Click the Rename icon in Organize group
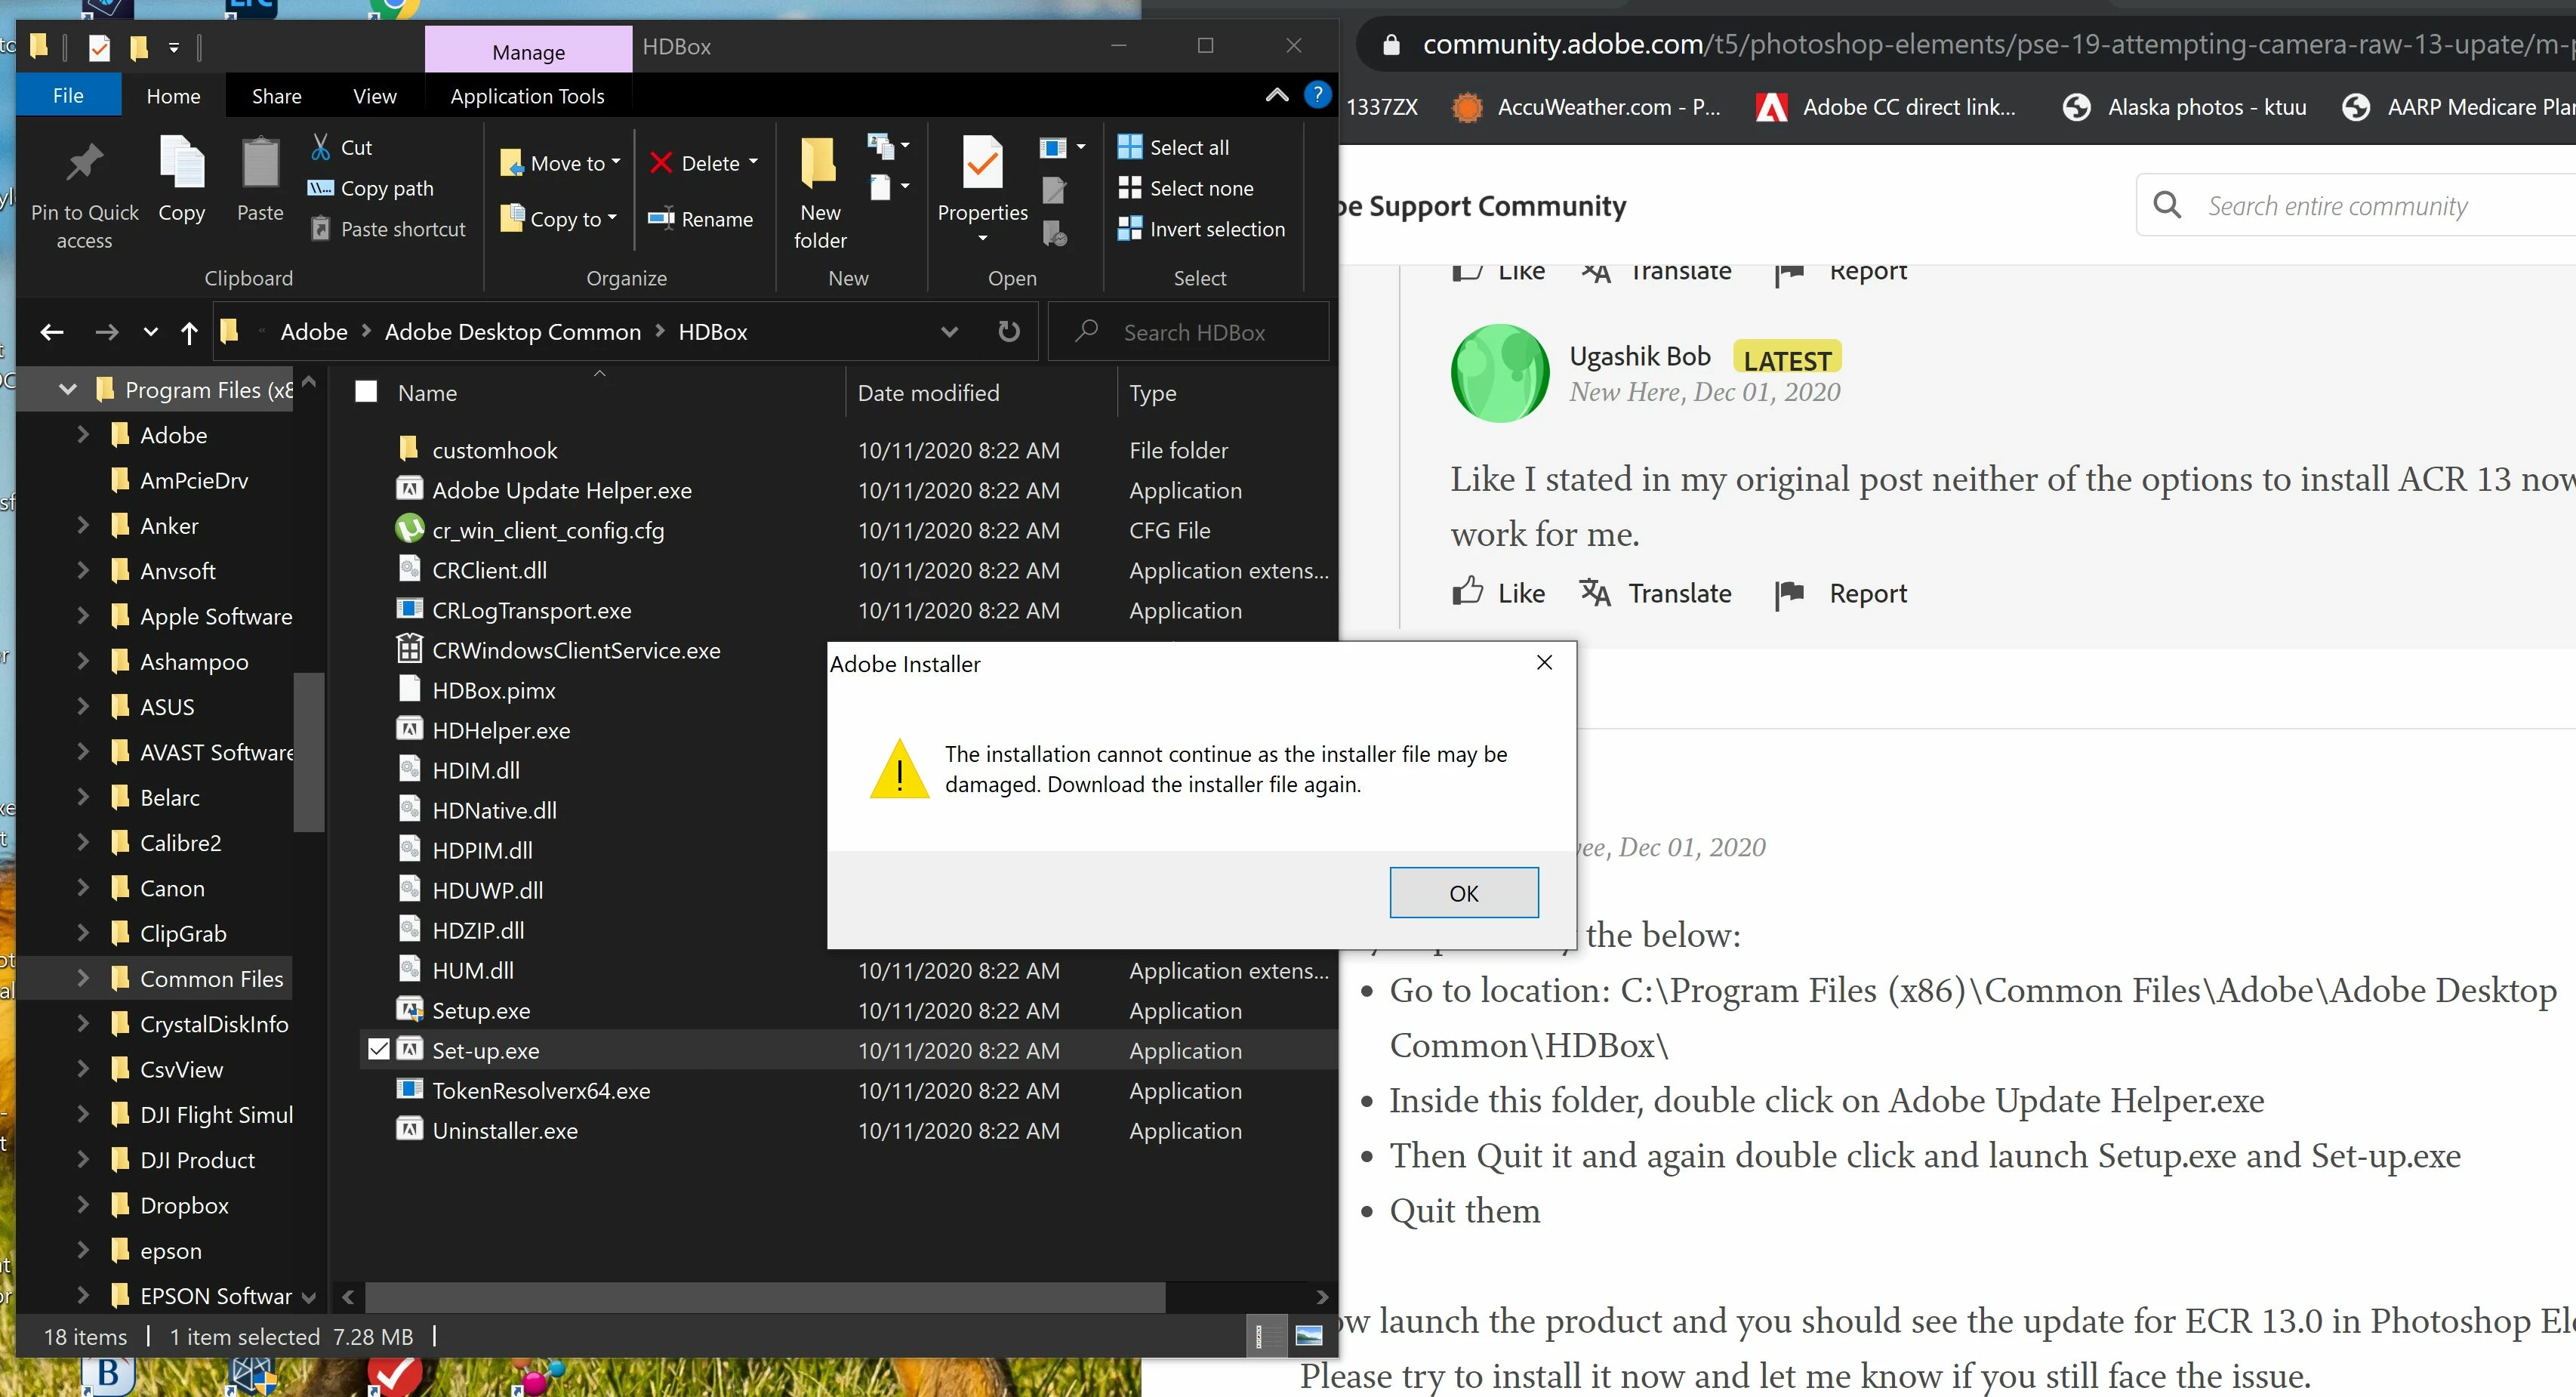Image resolution: width=2576 pixels, height=1397 pixels. click(661, 219)
